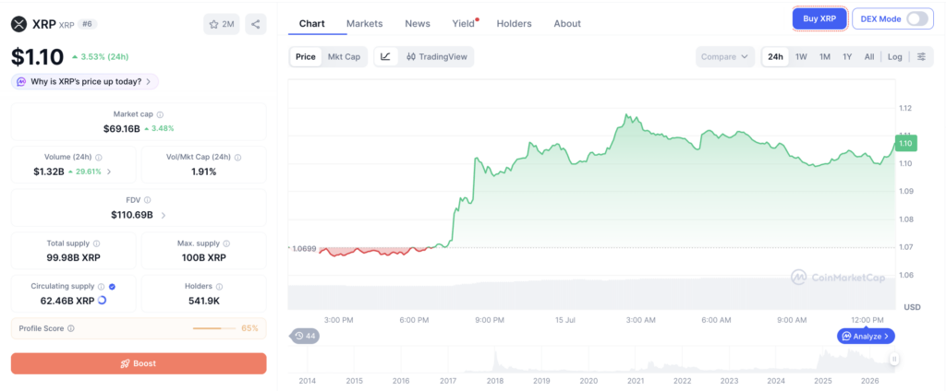
Task: Enable Log scale on chart
Action: 894,56
